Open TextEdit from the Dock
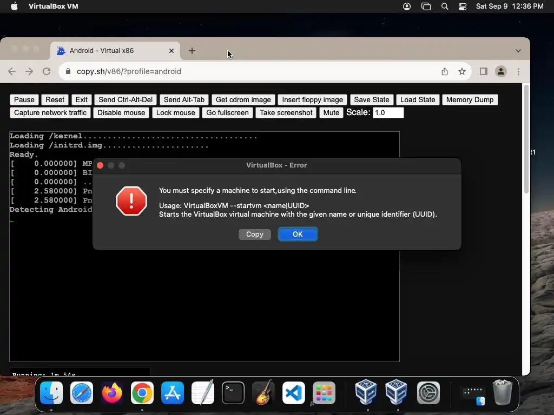 coord(203,393)
